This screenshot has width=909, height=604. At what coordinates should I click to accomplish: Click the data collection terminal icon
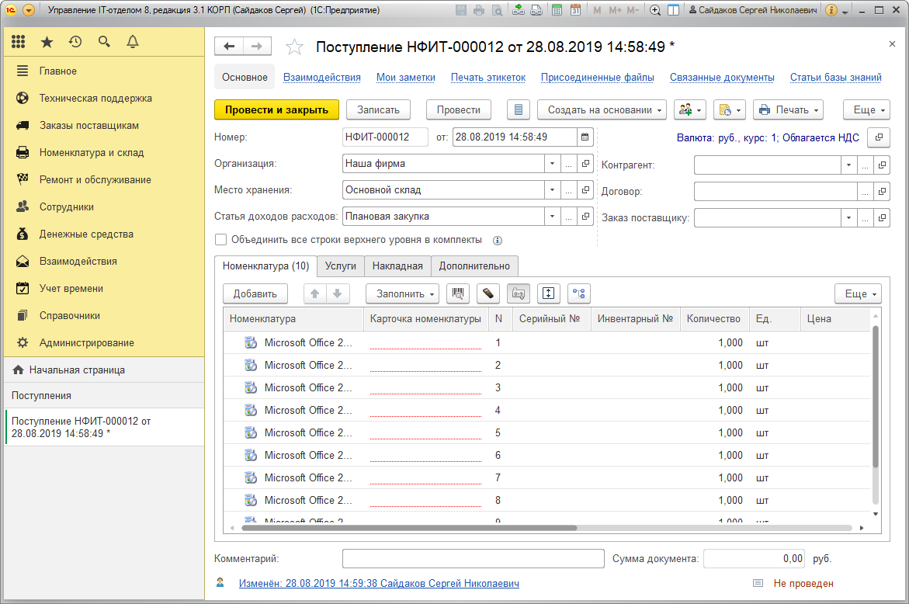488,294
